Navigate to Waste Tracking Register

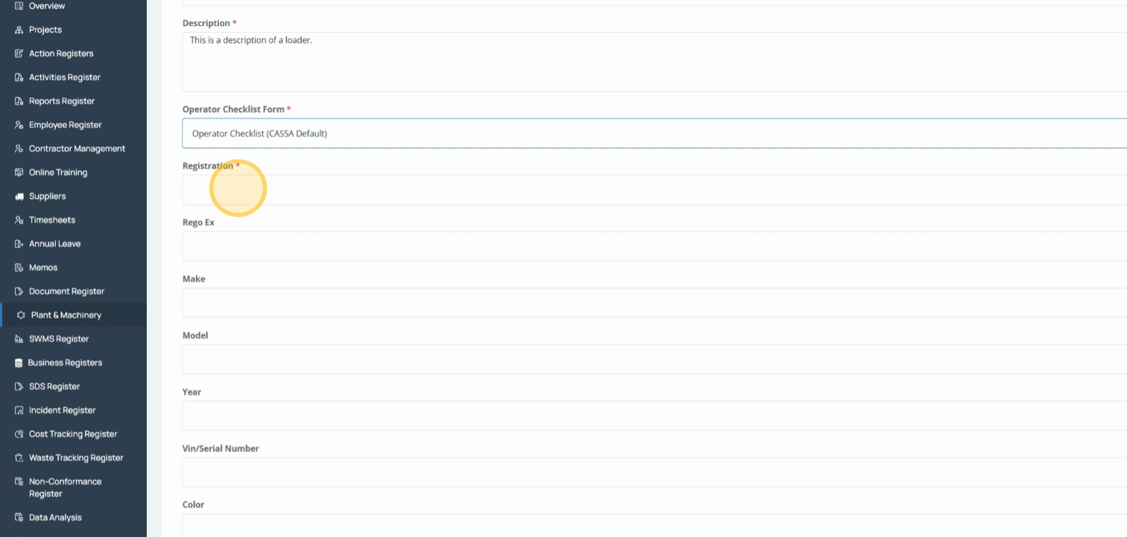click(x=75, y=458)
